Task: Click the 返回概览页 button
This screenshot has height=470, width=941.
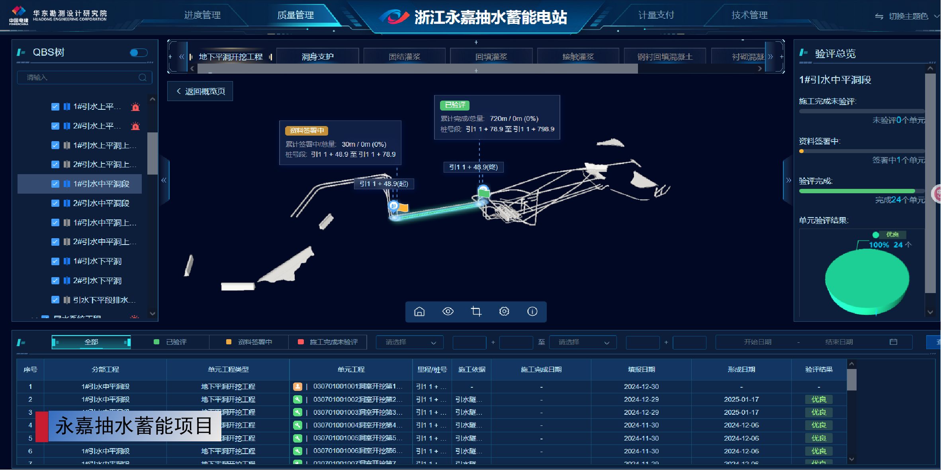Action: (200, 91)
